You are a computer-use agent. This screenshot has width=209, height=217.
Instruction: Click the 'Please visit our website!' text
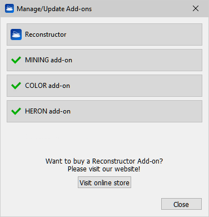(x=104, y=169)
